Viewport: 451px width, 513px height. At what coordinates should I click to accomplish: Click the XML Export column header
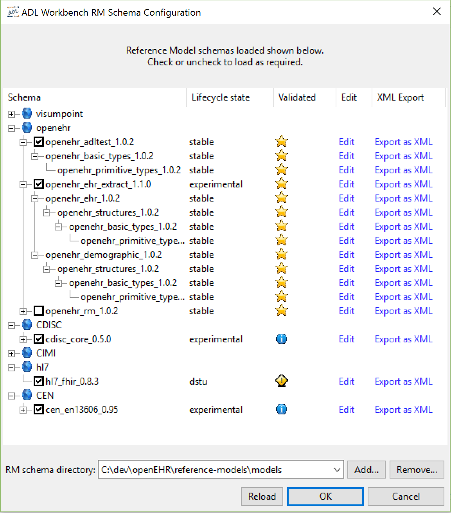pyautogui.click(x=409, y=97)
